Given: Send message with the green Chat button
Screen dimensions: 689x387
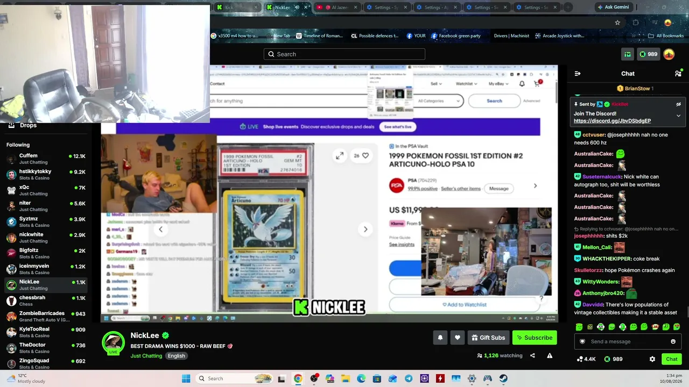Looking at the screenshot, I should point(672,359).
